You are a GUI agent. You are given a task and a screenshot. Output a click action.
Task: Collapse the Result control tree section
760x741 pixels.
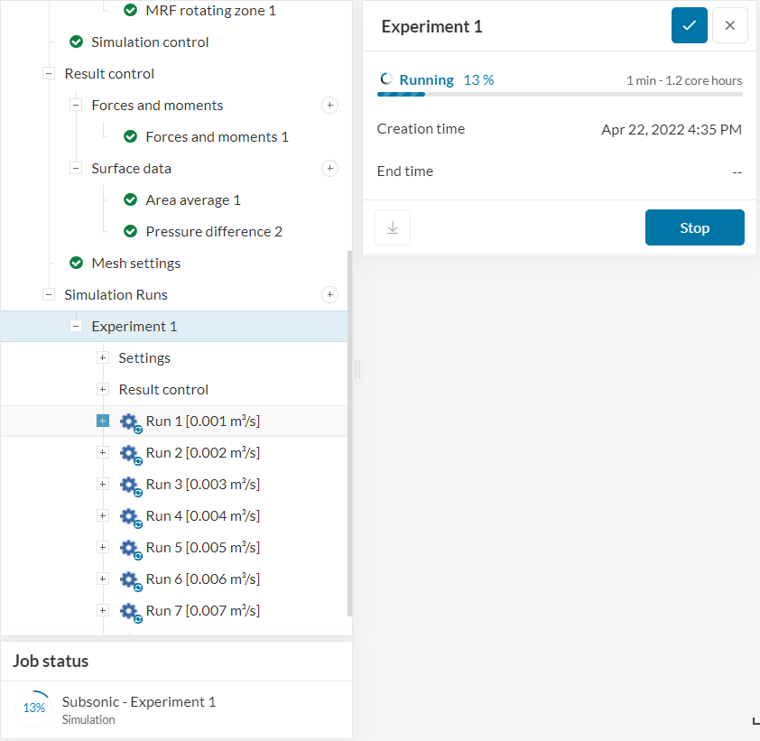[49, 74]
